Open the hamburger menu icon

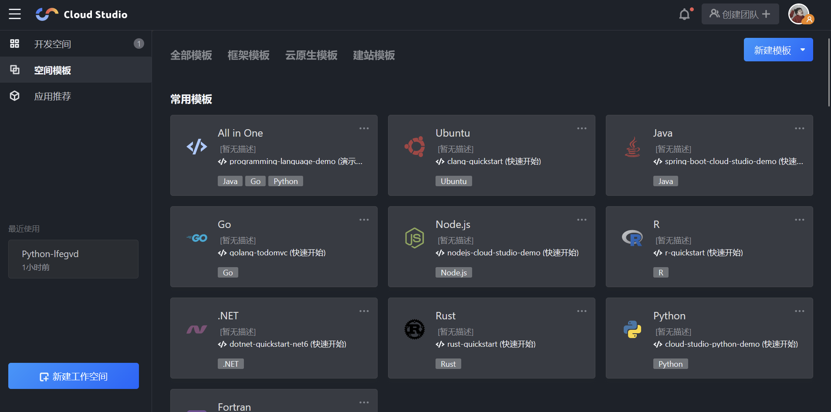coord(15,14)
